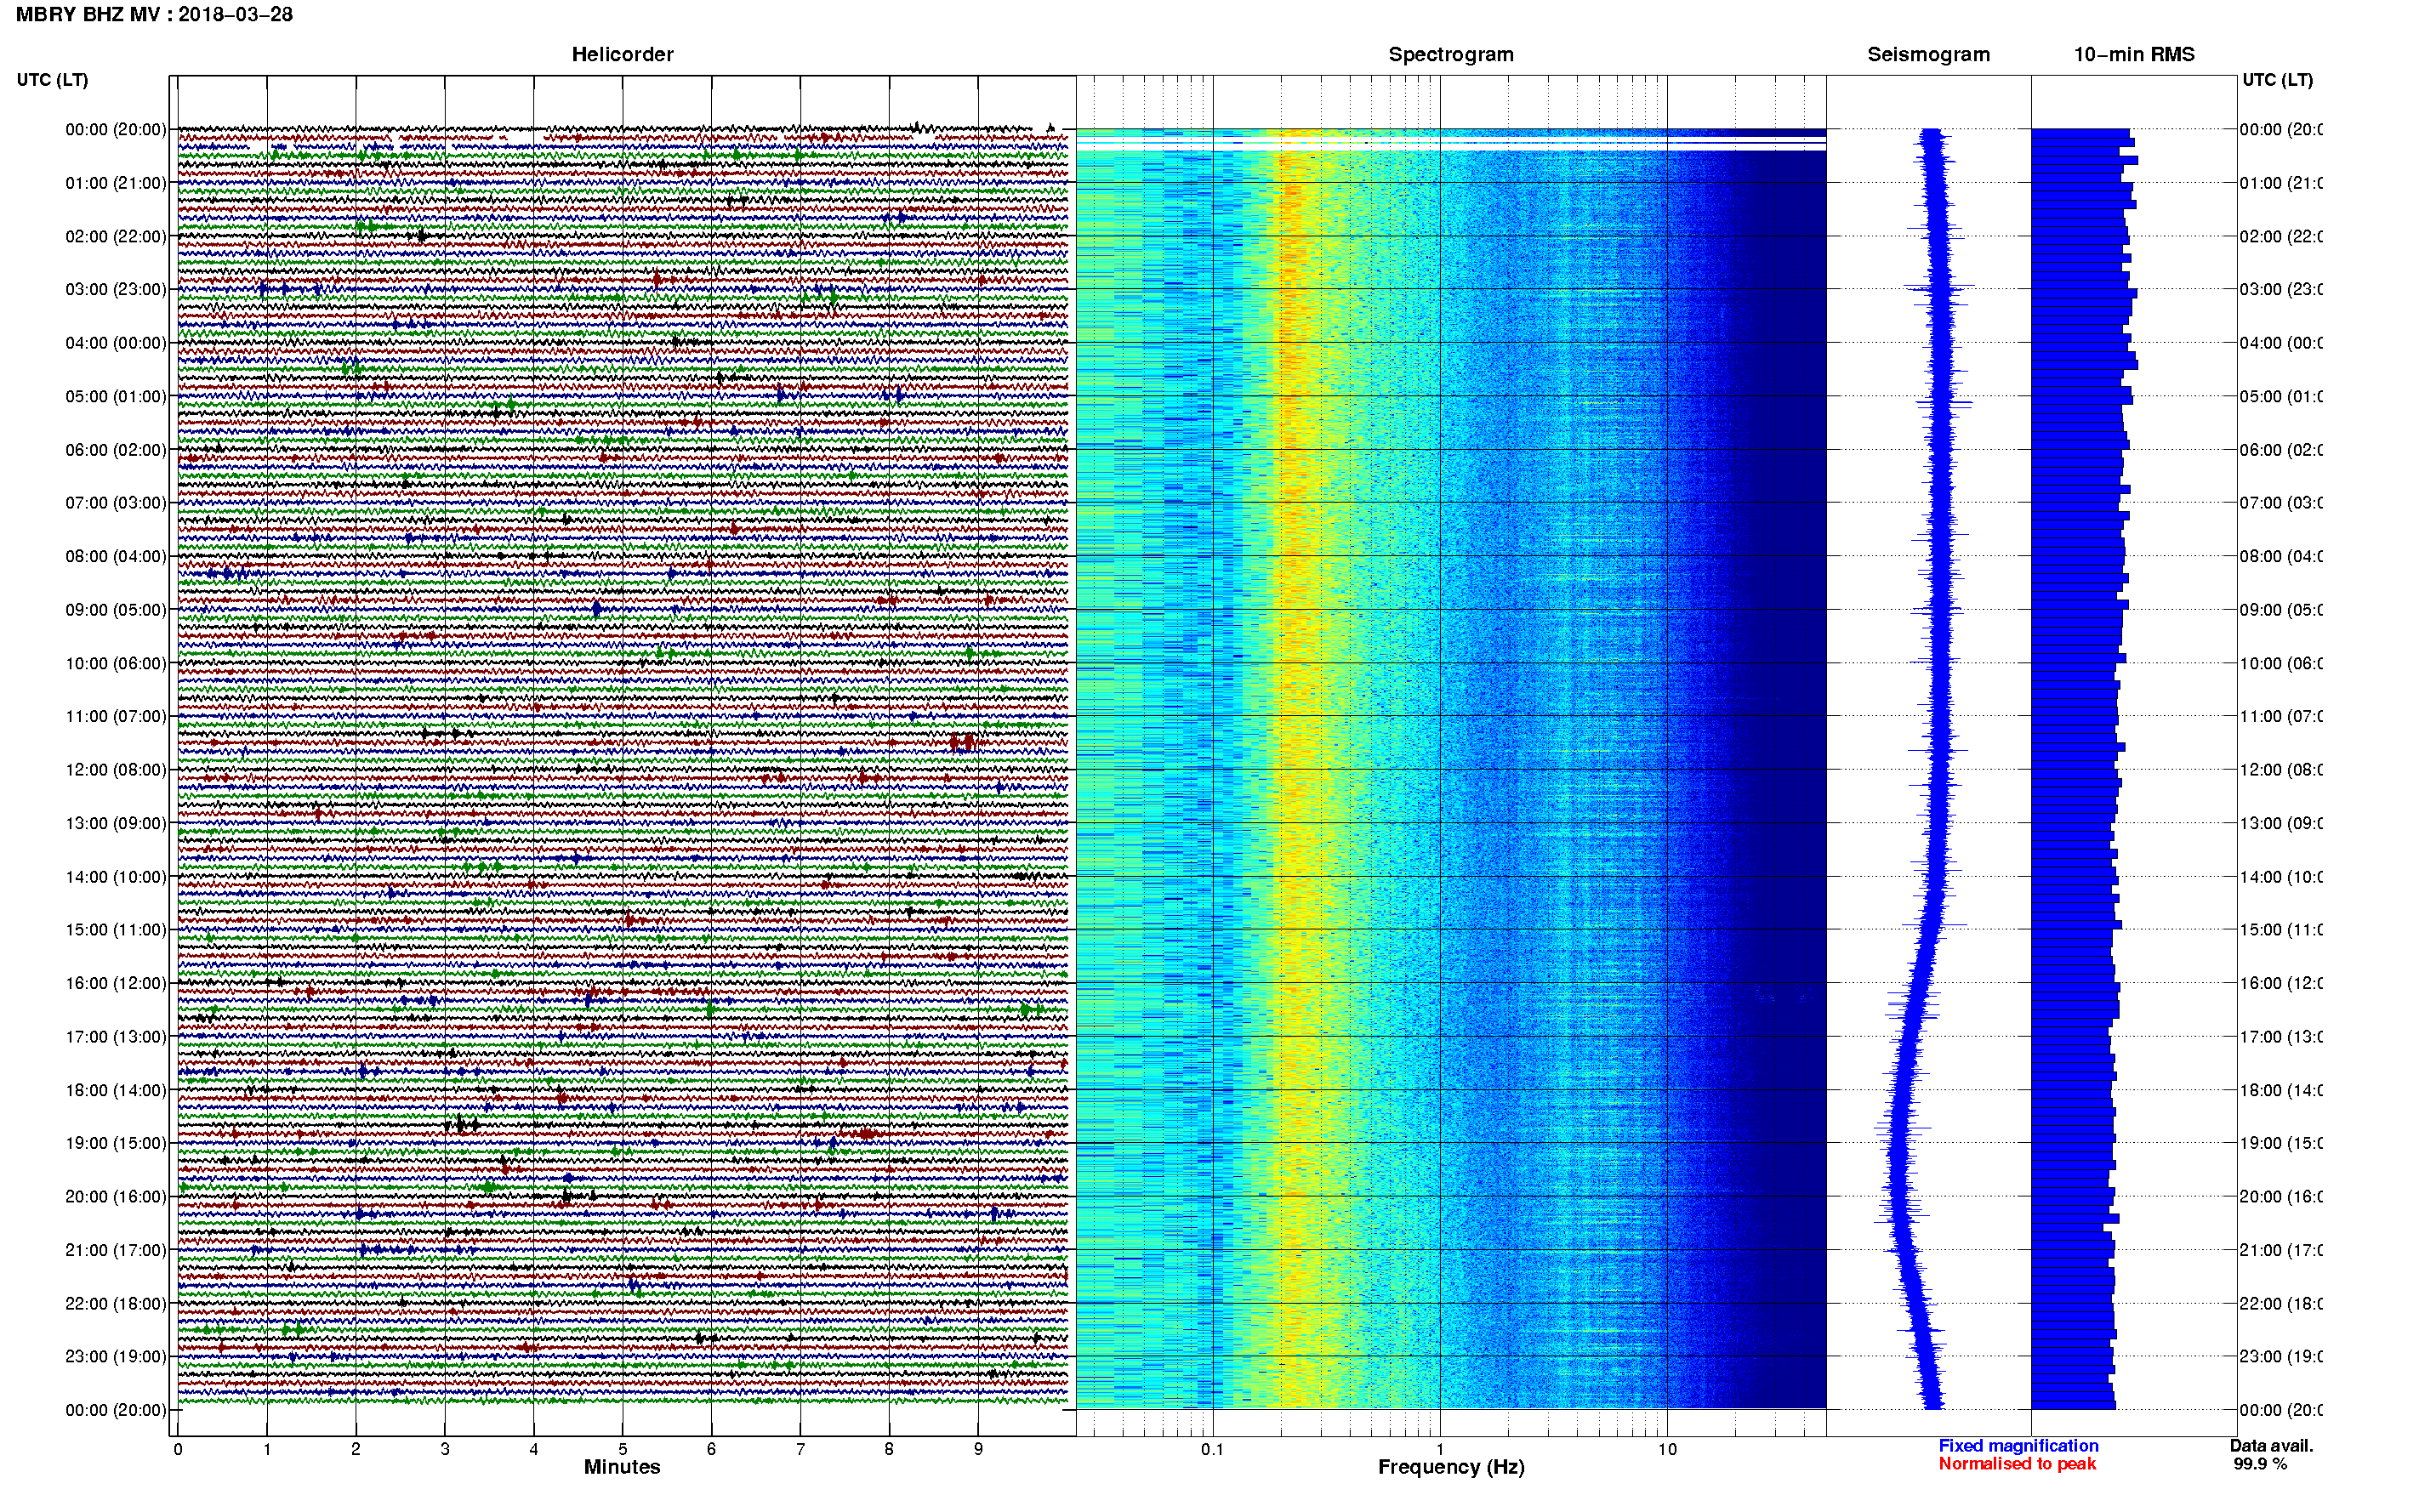This screenshot has width=2419, height=1512.
Task: Click the plot title 'MBRY BHZ MV : 2018-03-28'
Action: coord(154,15)
